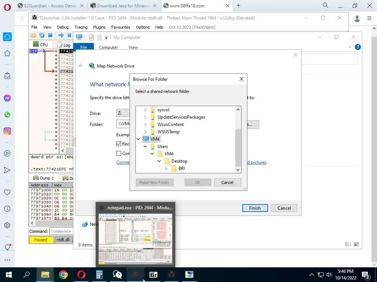Collapse the VM4 user folder
Viewport: 377px width, 282px height.
[x=152, y=154]
